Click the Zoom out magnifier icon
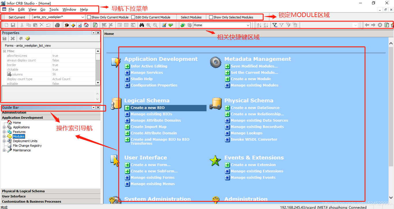This screenshot has width=394, height=209. coord(155,25)
